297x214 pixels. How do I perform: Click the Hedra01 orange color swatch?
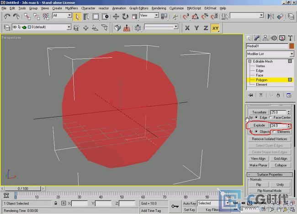tap(292, 46)
